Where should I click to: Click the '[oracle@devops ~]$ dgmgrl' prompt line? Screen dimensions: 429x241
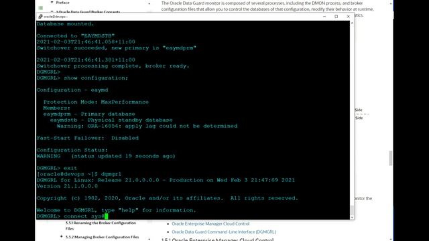coord(79,174)
